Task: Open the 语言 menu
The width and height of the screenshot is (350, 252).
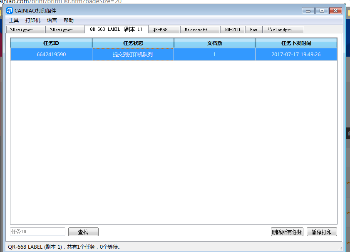Action: [x=52, y=20]
